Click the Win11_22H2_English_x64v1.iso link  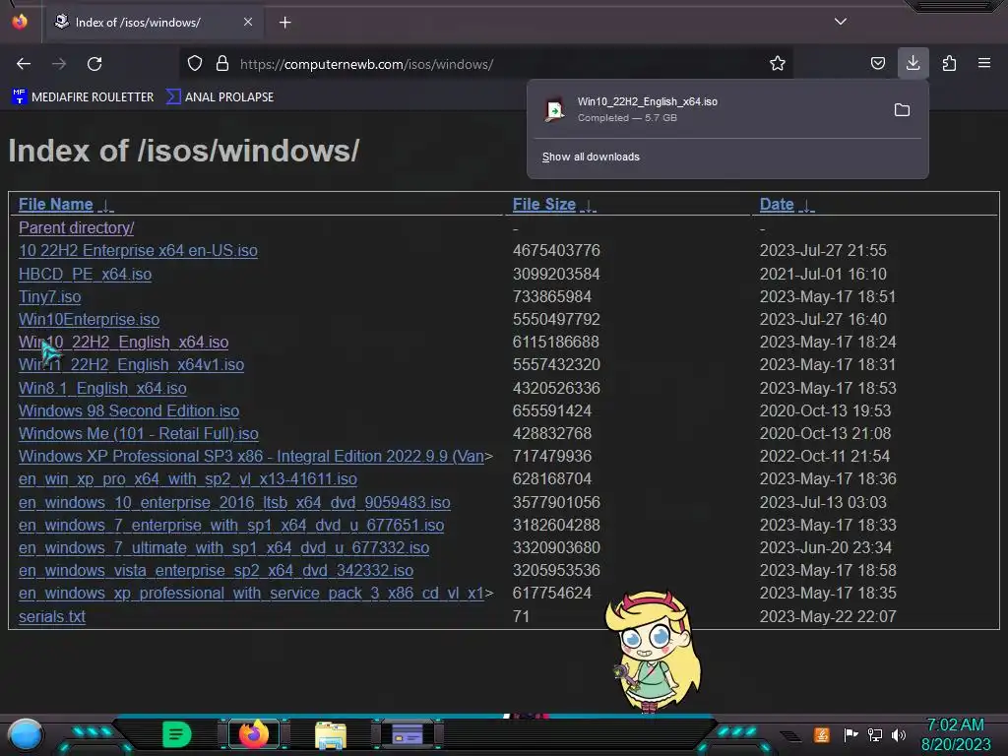tap(131, 365)
